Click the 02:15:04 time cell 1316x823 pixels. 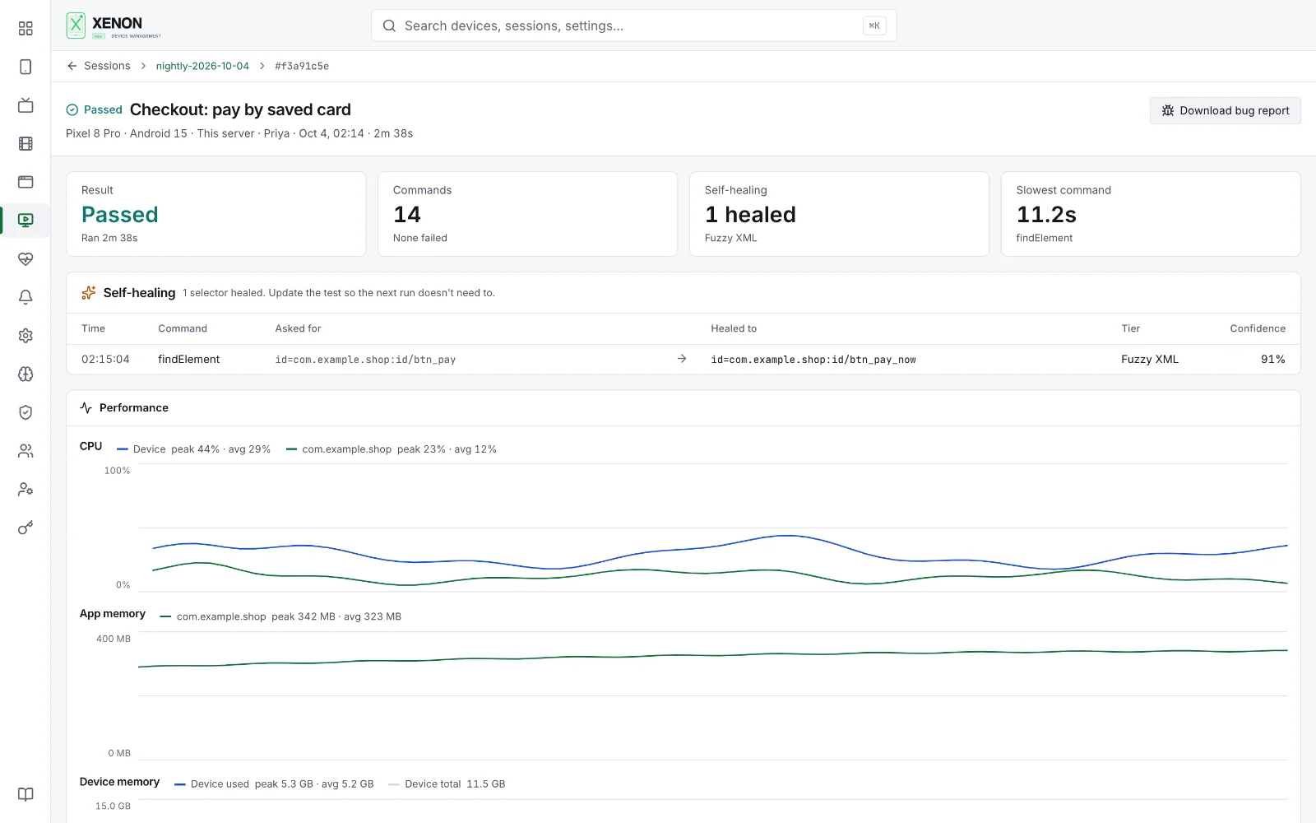coord(105,360)
